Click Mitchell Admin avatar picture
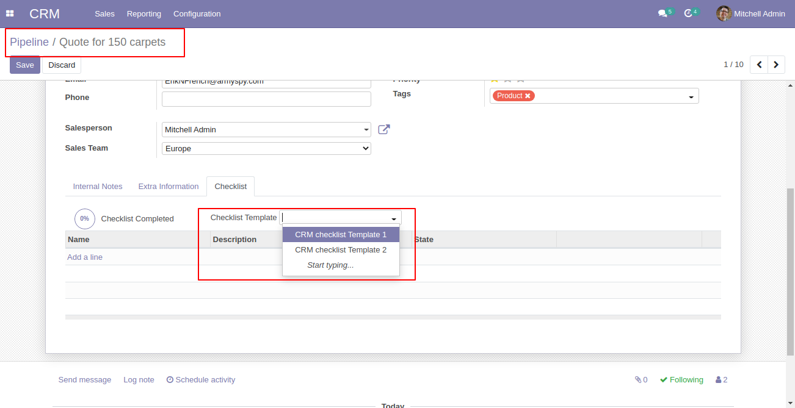 [x=724, y=13]
